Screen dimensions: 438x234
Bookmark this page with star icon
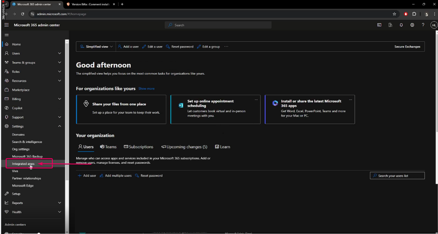[x=394, y=14]
